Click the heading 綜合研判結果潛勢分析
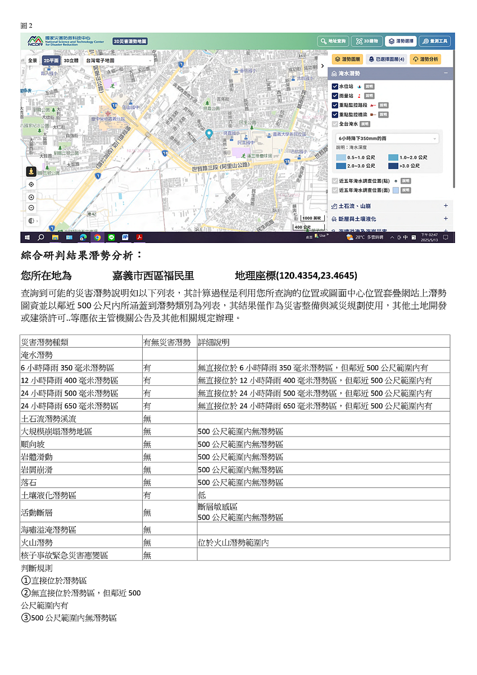 (x=81, y=255)
